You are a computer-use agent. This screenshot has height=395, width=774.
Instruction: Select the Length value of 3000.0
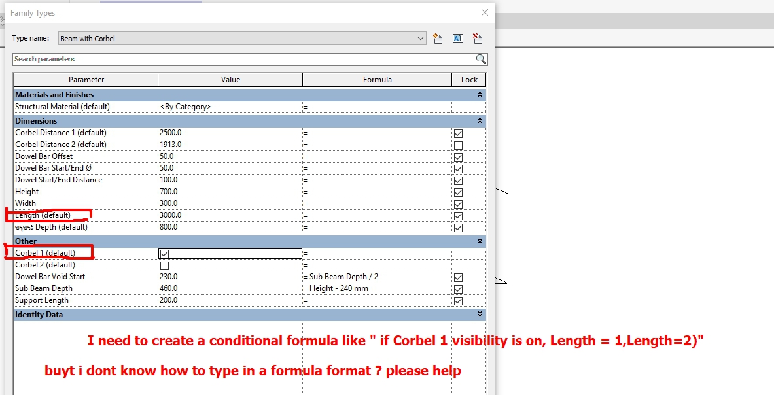pyautogui.click(x=230, y=215)
